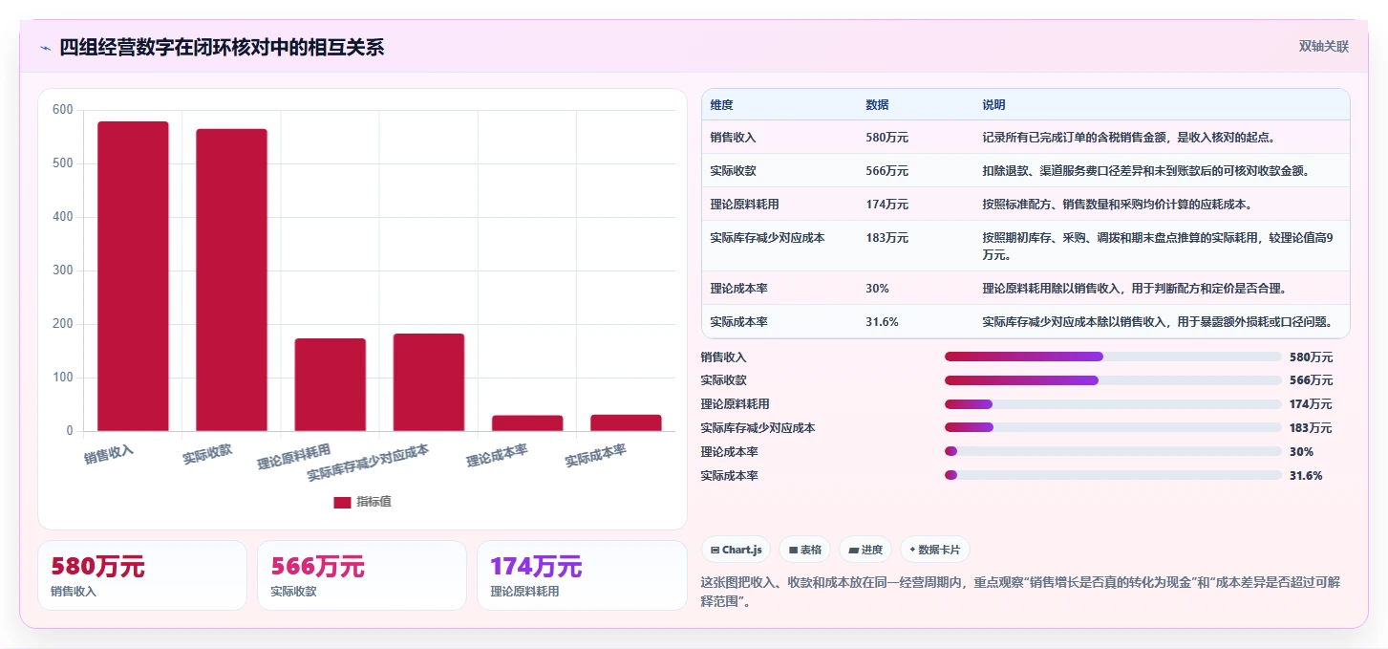Click the 300 y-axis label

click(63, 270)
